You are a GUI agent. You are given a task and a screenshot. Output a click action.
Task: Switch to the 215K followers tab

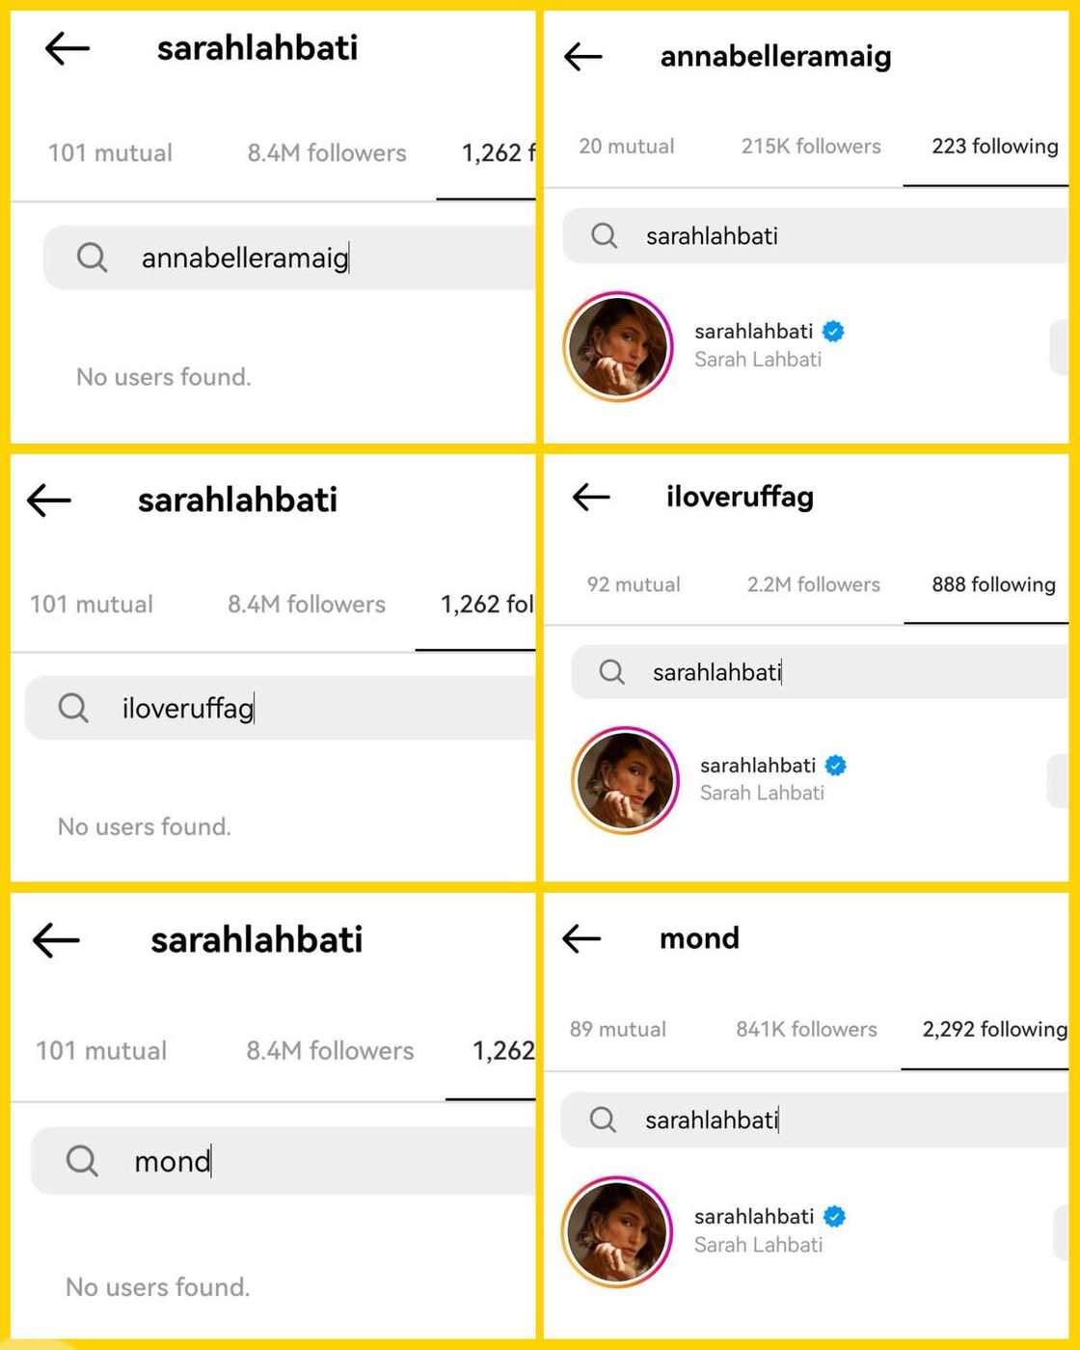(810, 147)
